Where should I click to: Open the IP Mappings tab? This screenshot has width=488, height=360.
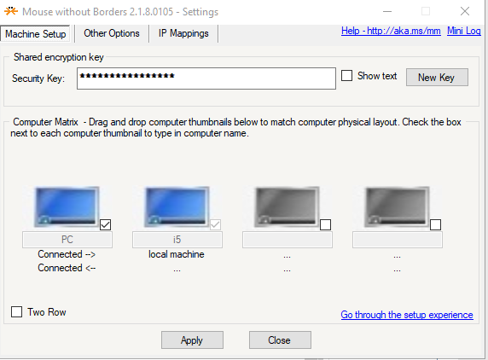point(183,33)
